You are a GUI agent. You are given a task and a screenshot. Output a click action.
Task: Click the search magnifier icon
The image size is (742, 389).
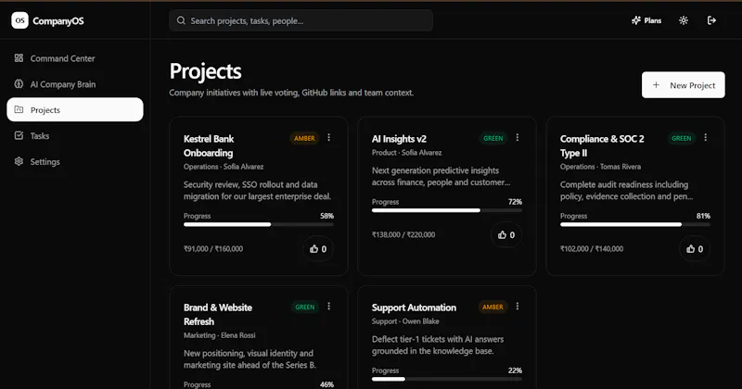181,20
